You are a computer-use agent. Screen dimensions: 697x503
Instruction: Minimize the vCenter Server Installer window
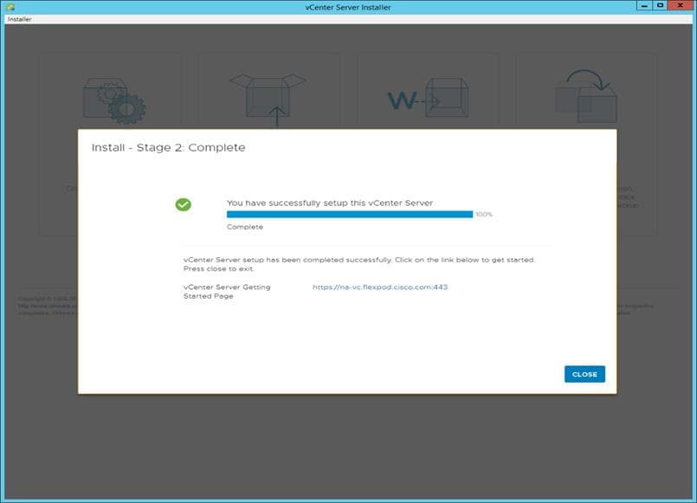coord(644,6)
